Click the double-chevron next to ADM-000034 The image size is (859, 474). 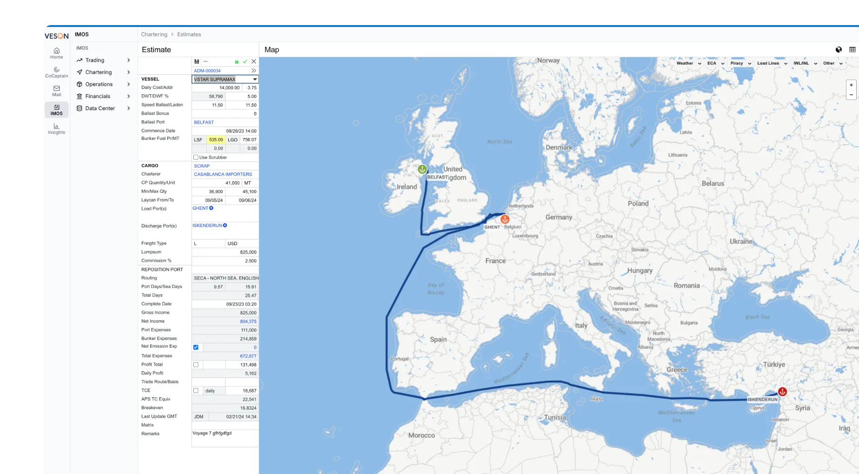(x=253, y=71)
